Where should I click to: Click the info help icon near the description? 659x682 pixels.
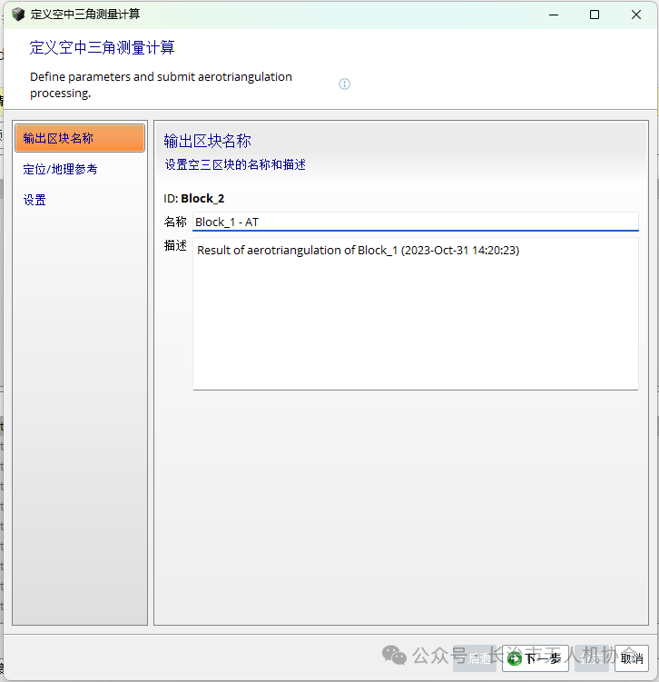pos(344,84)
